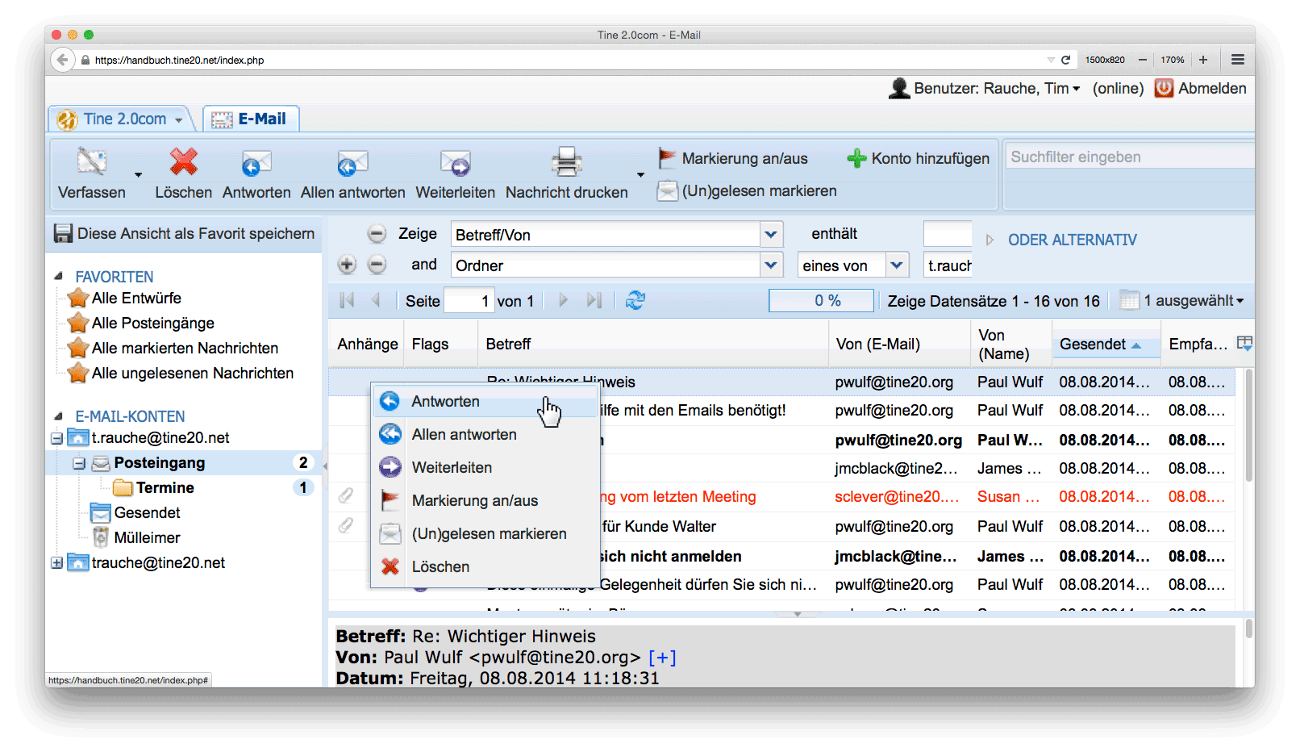Switch to the E-Mail tab

251,119
